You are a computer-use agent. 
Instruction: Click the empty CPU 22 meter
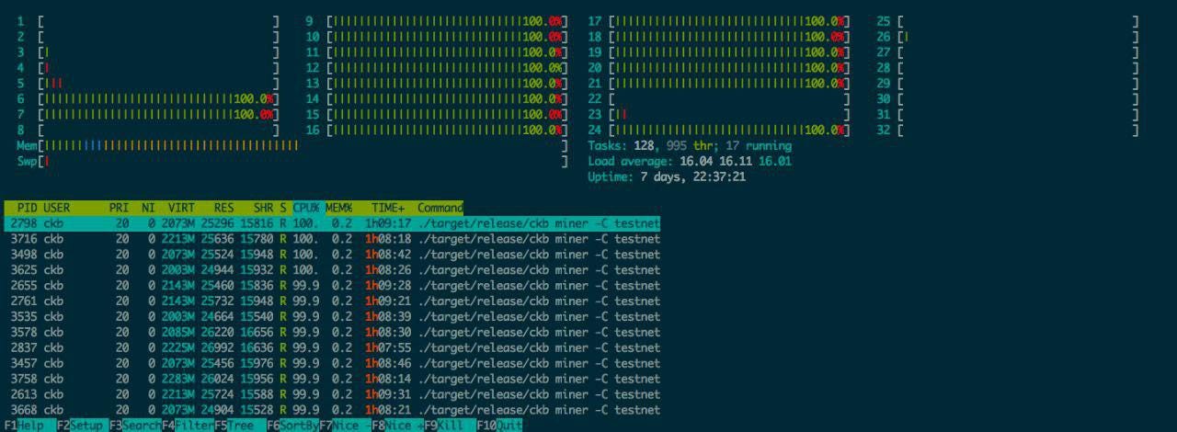tap(719, 98)
